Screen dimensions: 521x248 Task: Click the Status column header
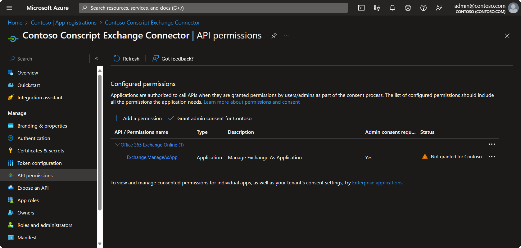(427, 132)
